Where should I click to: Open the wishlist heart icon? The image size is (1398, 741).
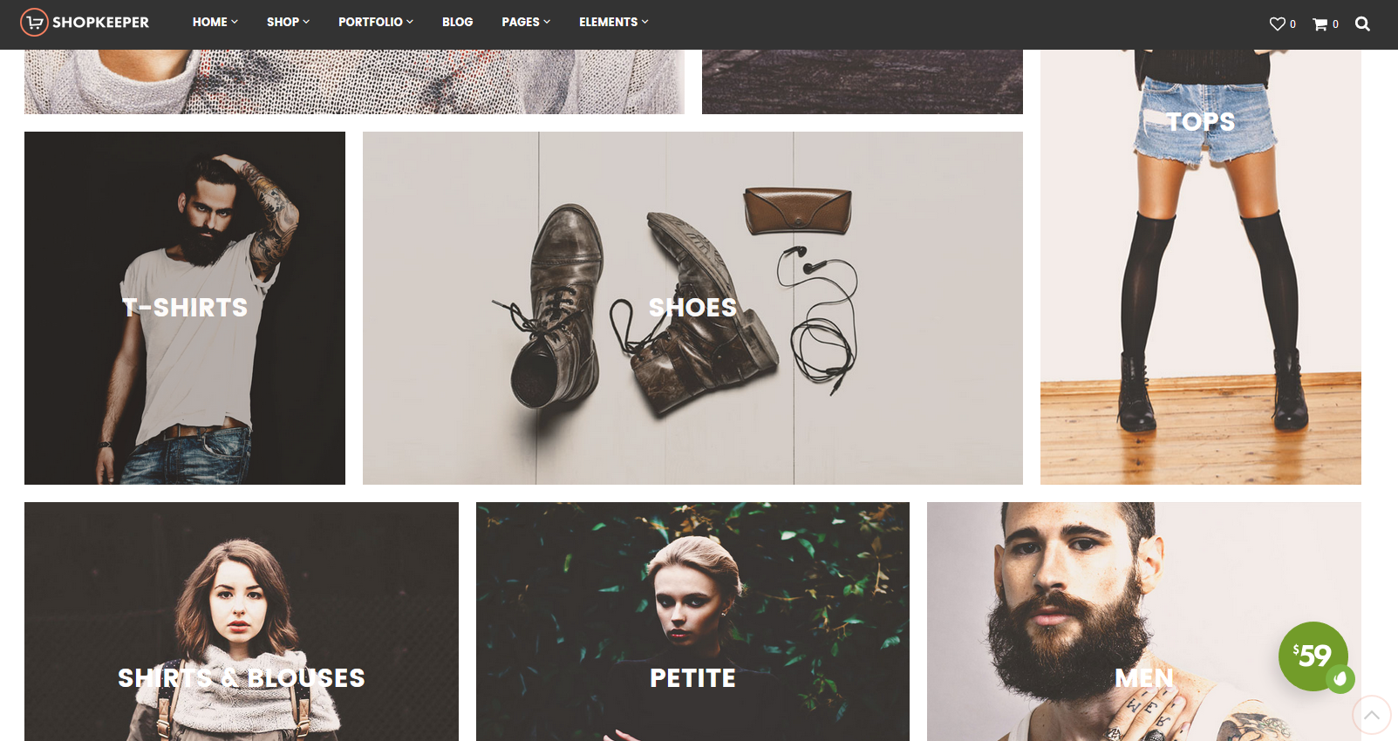1277,24
